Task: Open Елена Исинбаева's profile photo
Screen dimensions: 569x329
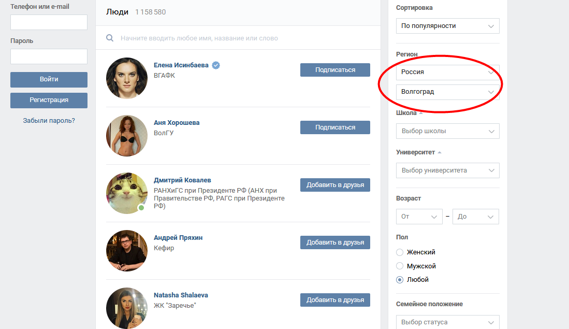Action: click(x=127, y=78)
